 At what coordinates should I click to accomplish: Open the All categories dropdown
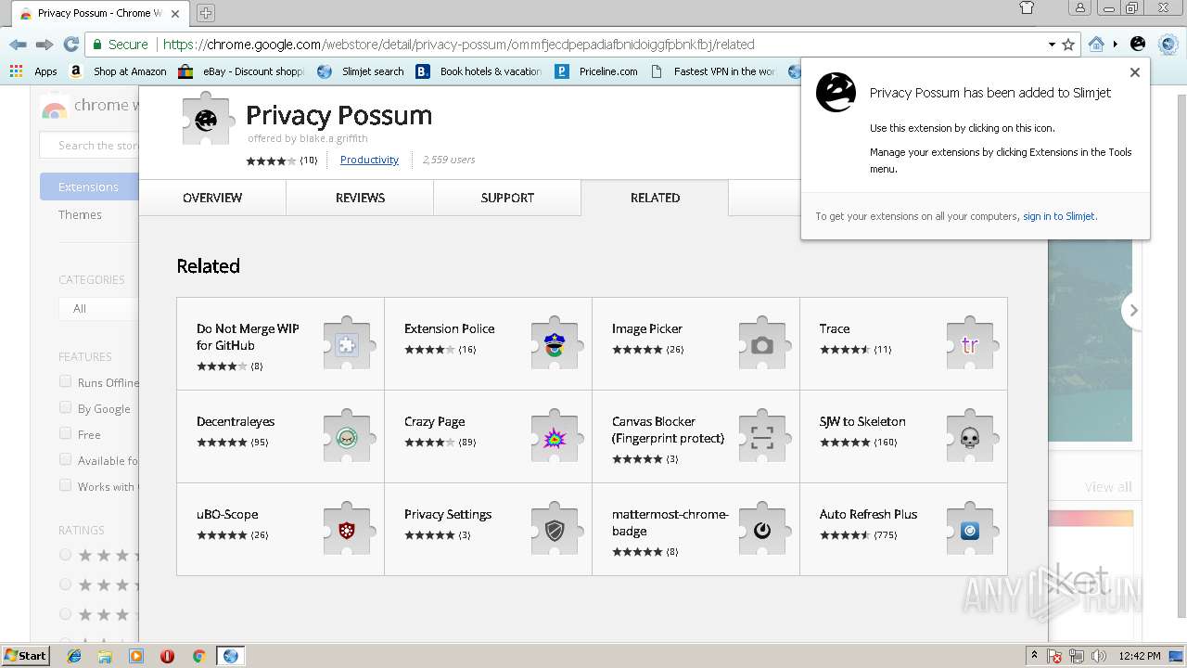[98, 308]
